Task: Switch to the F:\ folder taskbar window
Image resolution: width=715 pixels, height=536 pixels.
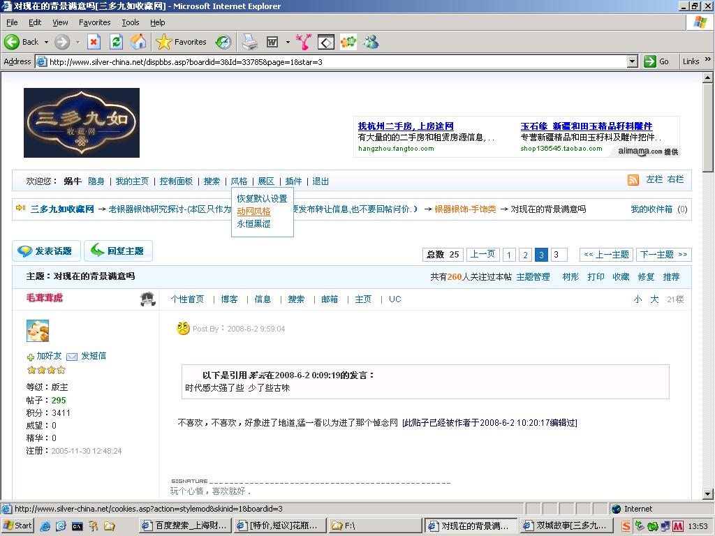Action: 374,526
